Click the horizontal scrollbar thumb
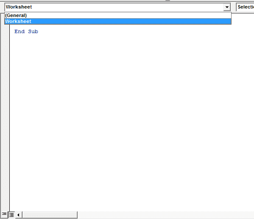The image size is (254, 219). click(50, 215)
